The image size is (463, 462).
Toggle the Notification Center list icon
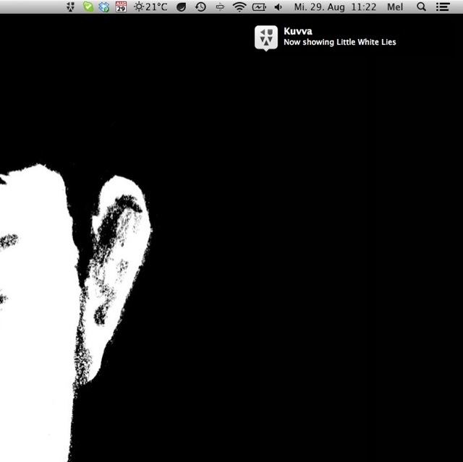pos(443,7)
